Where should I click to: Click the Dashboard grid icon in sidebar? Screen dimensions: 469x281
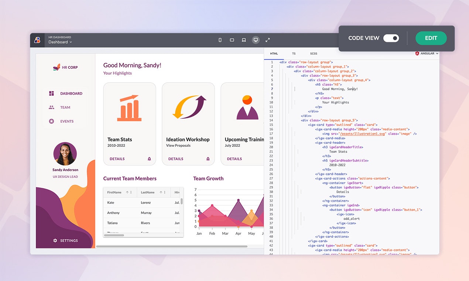51,94
